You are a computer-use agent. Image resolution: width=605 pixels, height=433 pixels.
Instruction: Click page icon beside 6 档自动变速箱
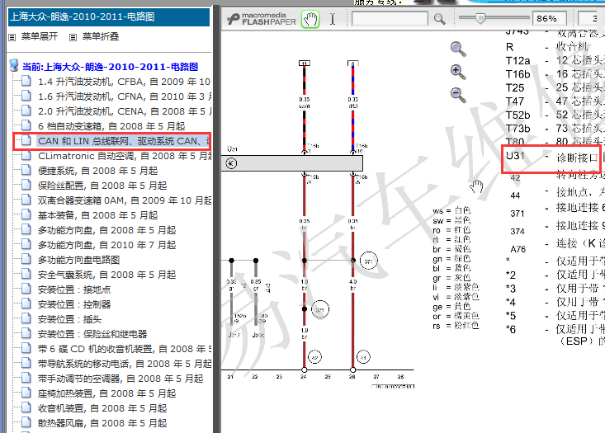tap(26, 125)
